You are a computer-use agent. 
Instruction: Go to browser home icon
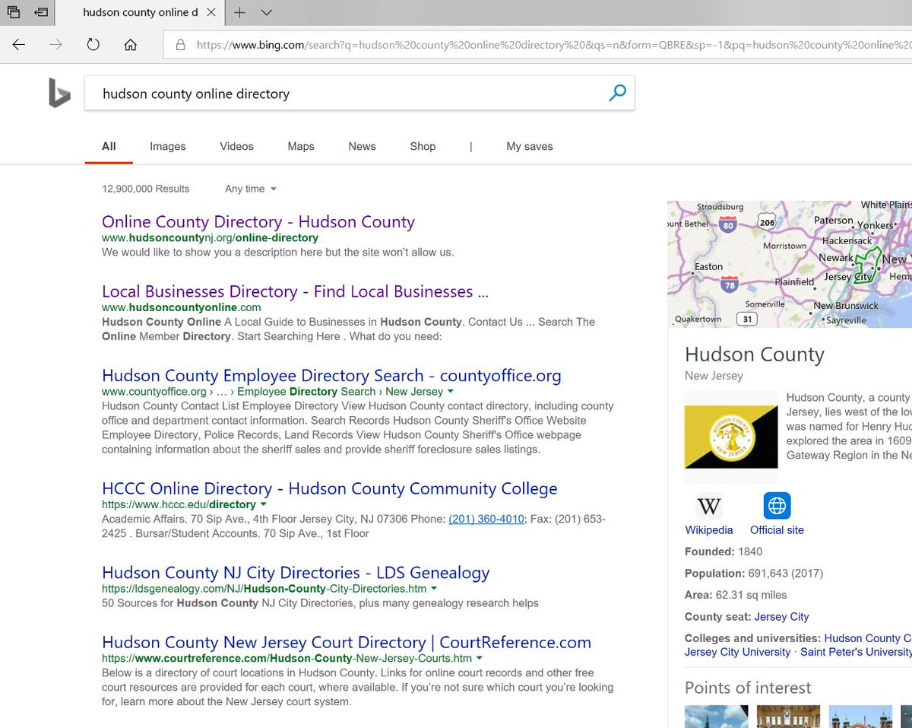130,45
